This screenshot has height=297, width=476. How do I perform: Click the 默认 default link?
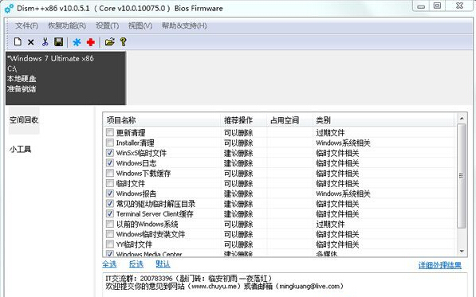click(x=163, y=264)
